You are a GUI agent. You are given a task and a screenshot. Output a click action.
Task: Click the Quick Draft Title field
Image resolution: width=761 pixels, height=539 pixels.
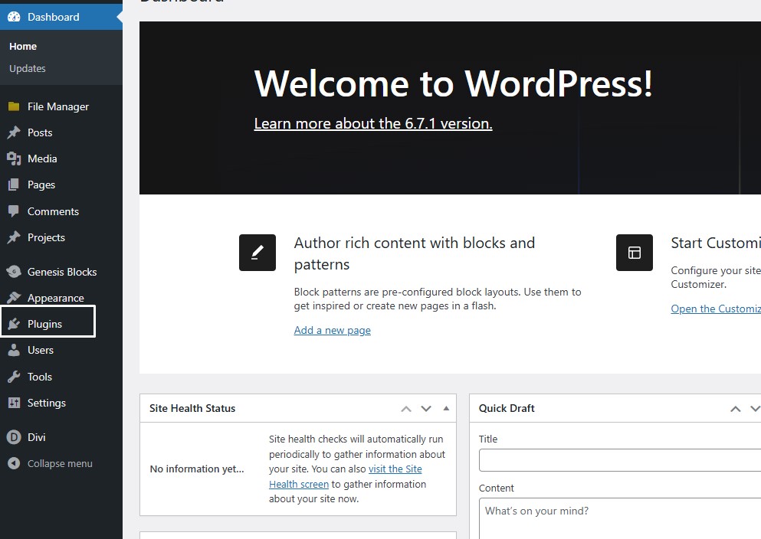620,460
